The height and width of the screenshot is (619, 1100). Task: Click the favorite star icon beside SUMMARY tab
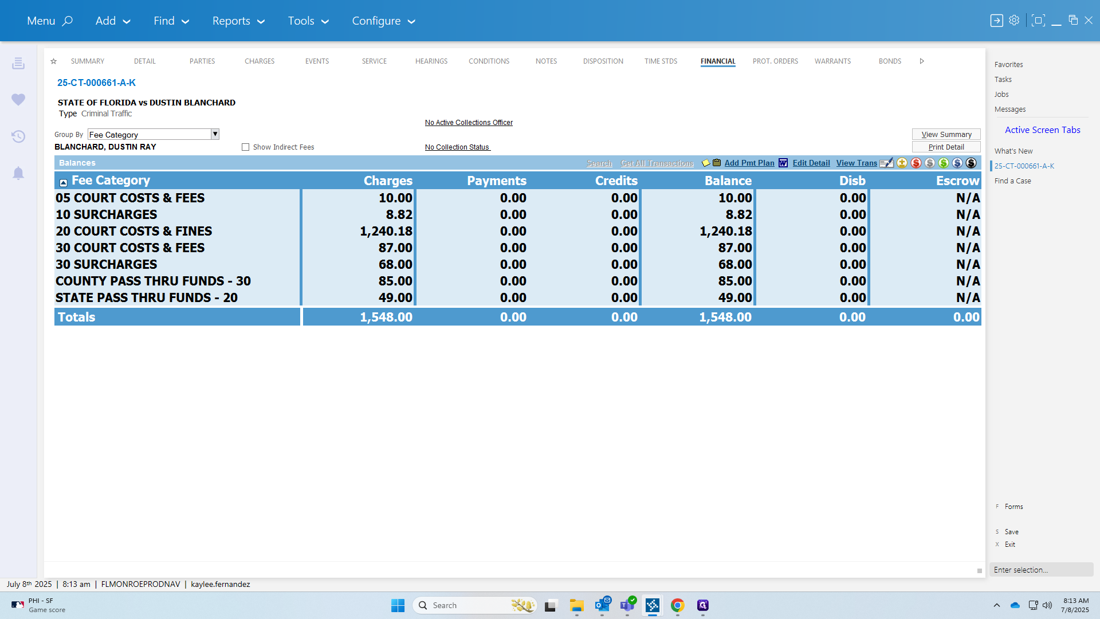tap(53, 61)
